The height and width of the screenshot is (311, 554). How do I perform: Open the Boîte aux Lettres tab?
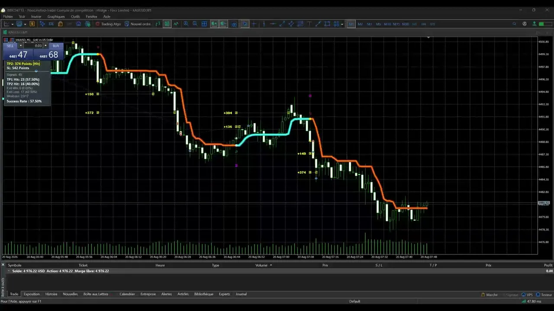point(96,294)
